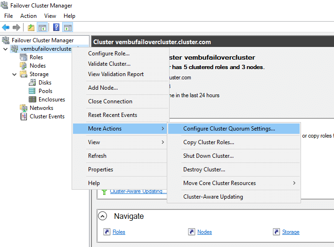Screen dimensions: 334x247
Task: Click the Enclosures icon in the tree
Action: pyautogui.click(x=33, y=99)
